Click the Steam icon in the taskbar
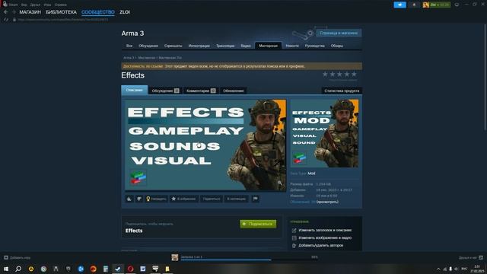 (x=118, y=269)
